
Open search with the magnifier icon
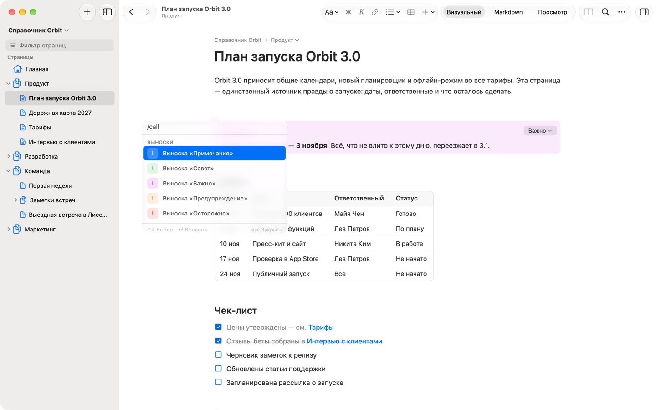[605, 12]
